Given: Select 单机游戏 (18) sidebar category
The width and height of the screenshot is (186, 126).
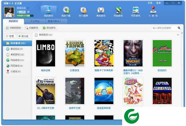Looking at the screenshot, I should tap(17, 54).
